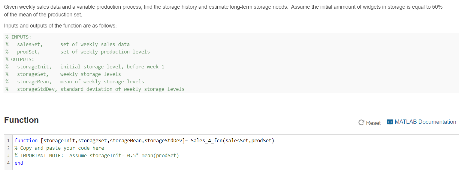Click the storageStdDev description line

[101, 89]
